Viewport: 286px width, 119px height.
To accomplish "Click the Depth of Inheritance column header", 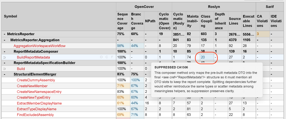I will (x=220, y=21).
